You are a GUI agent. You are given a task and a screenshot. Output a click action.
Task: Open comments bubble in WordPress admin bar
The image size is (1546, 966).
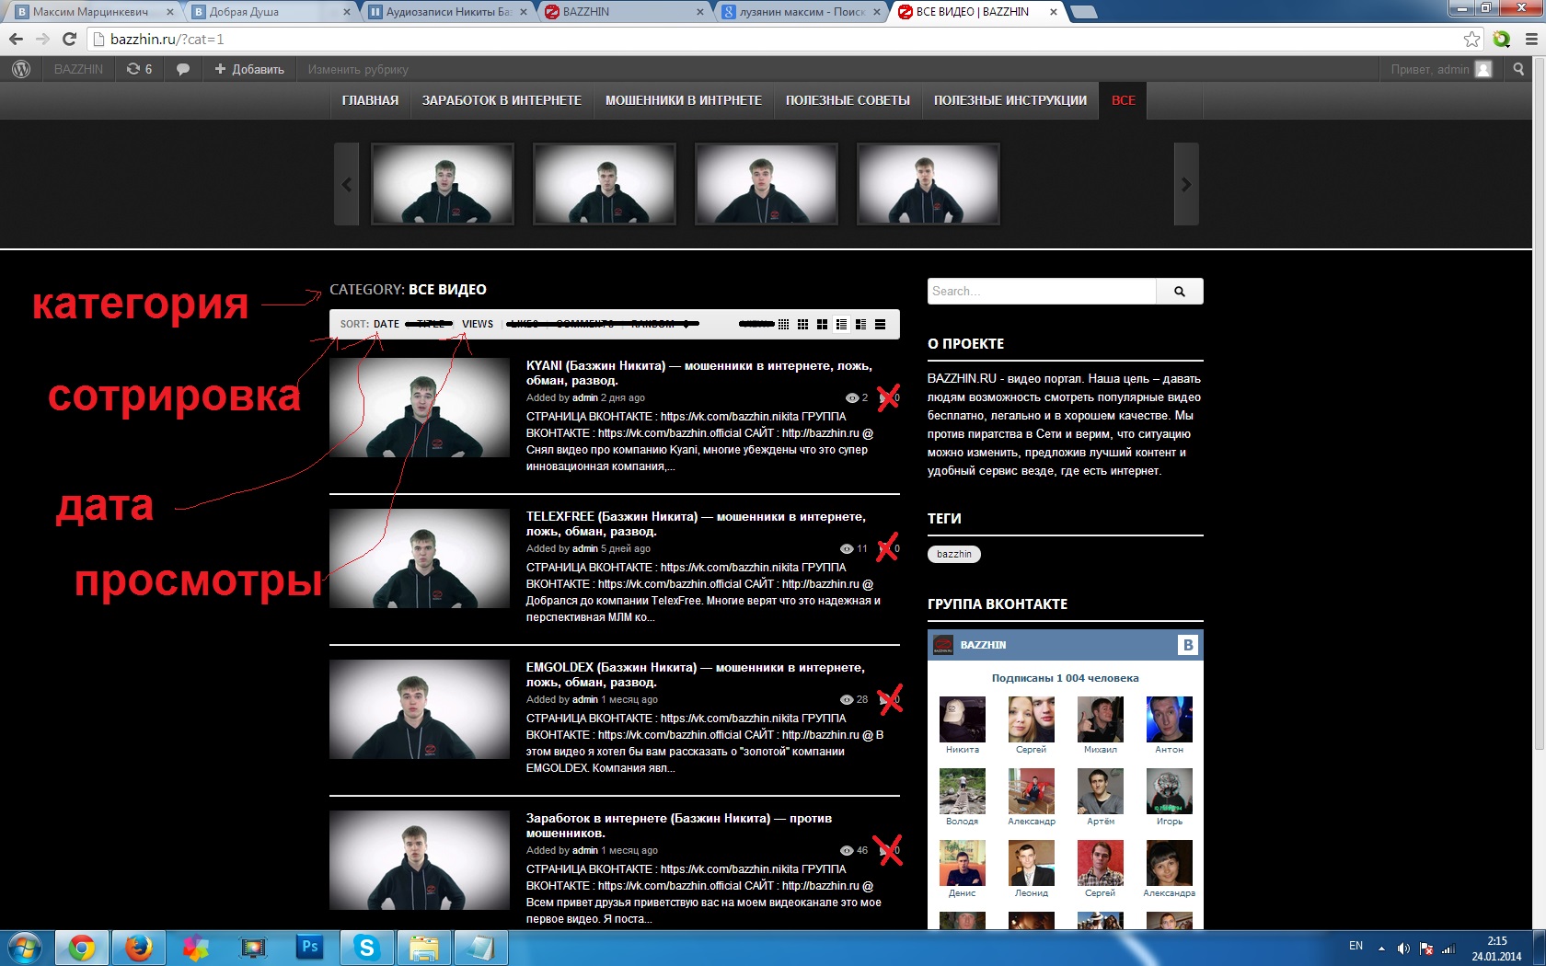click(183, 69)
